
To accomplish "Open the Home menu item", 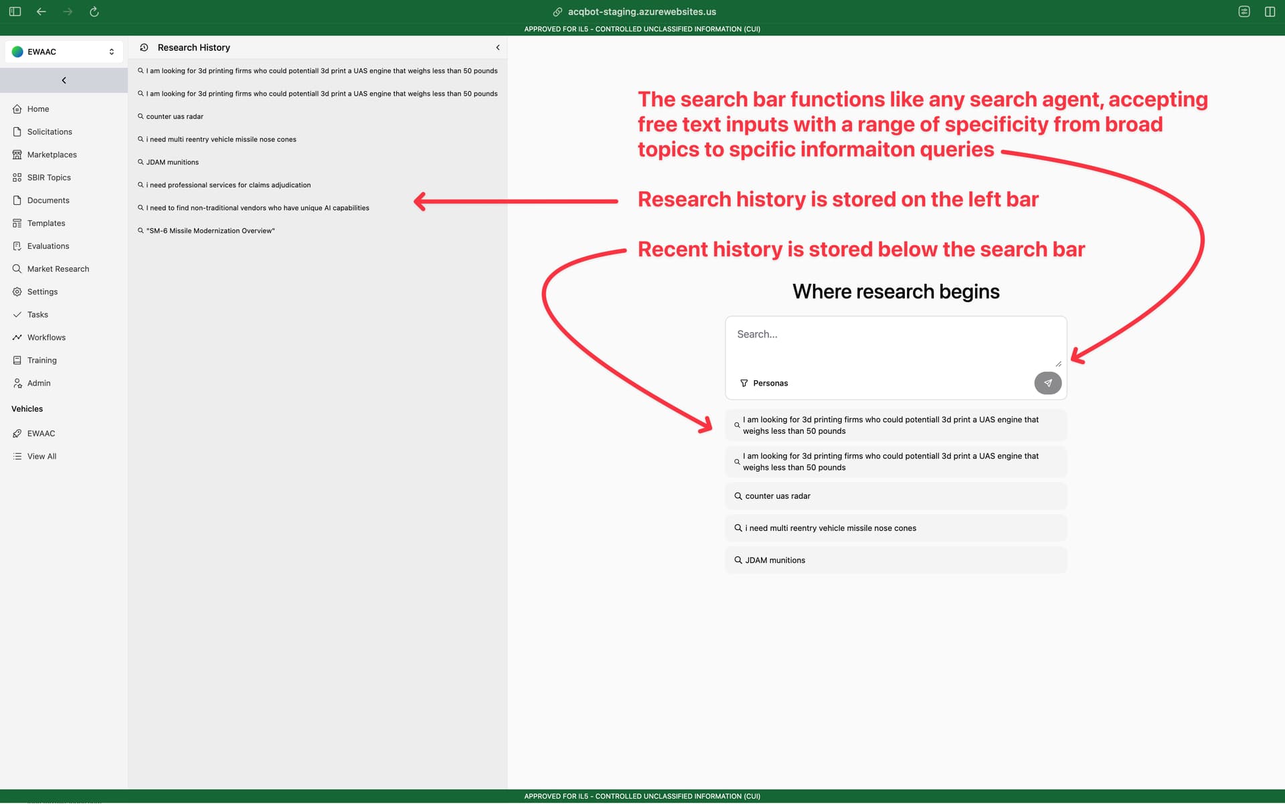I will tap(64, 109).
